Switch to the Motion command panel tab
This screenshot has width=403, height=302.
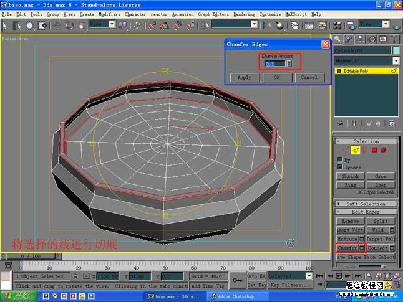click(x=372, y=39)
